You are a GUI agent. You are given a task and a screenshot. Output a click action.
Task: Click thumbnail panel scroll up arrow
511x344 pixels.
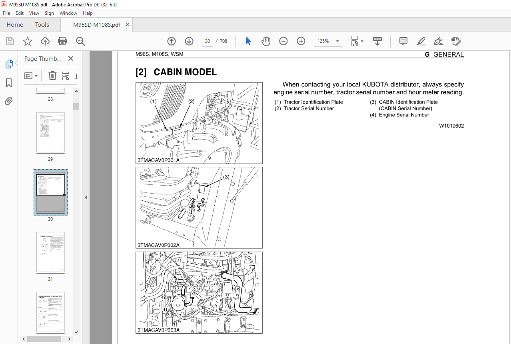(76, 92)
